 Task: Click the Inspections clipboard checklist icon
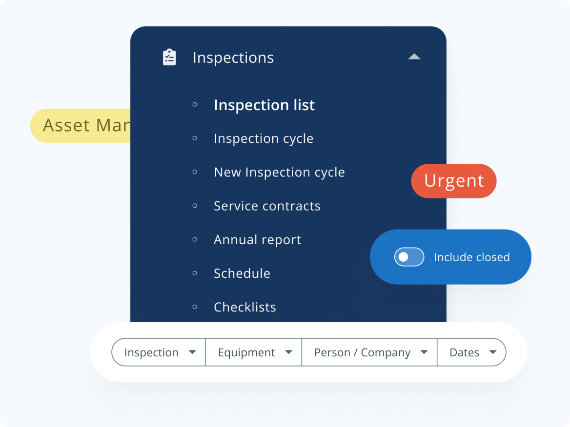(169, 58)
